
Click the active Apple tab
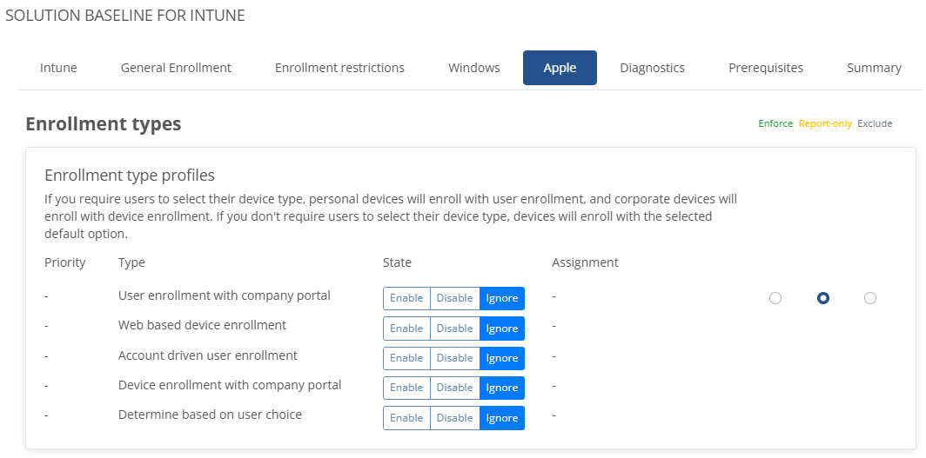tap(560, 68)
